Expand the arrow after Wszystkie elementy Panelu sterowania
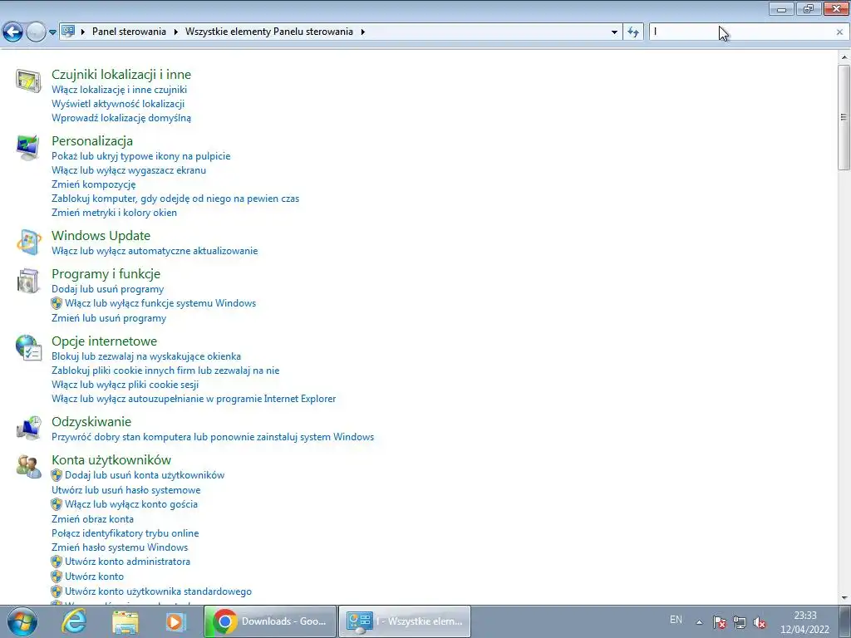 [363, 32]
